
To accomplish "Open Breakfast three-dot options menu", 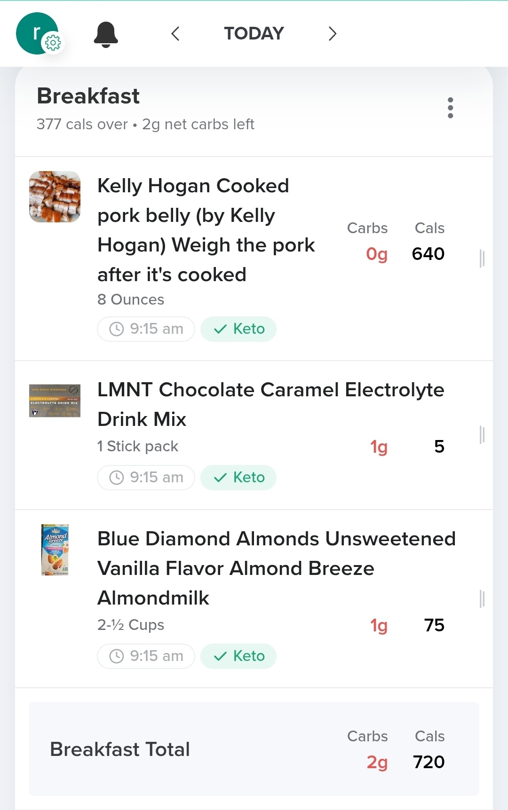I will click(450, 108).
